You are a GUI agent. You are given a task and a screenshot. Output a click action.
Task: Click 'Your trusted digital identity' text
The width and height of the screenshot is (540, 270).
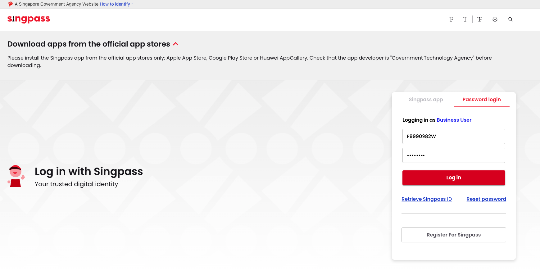(x=76, y=184)
